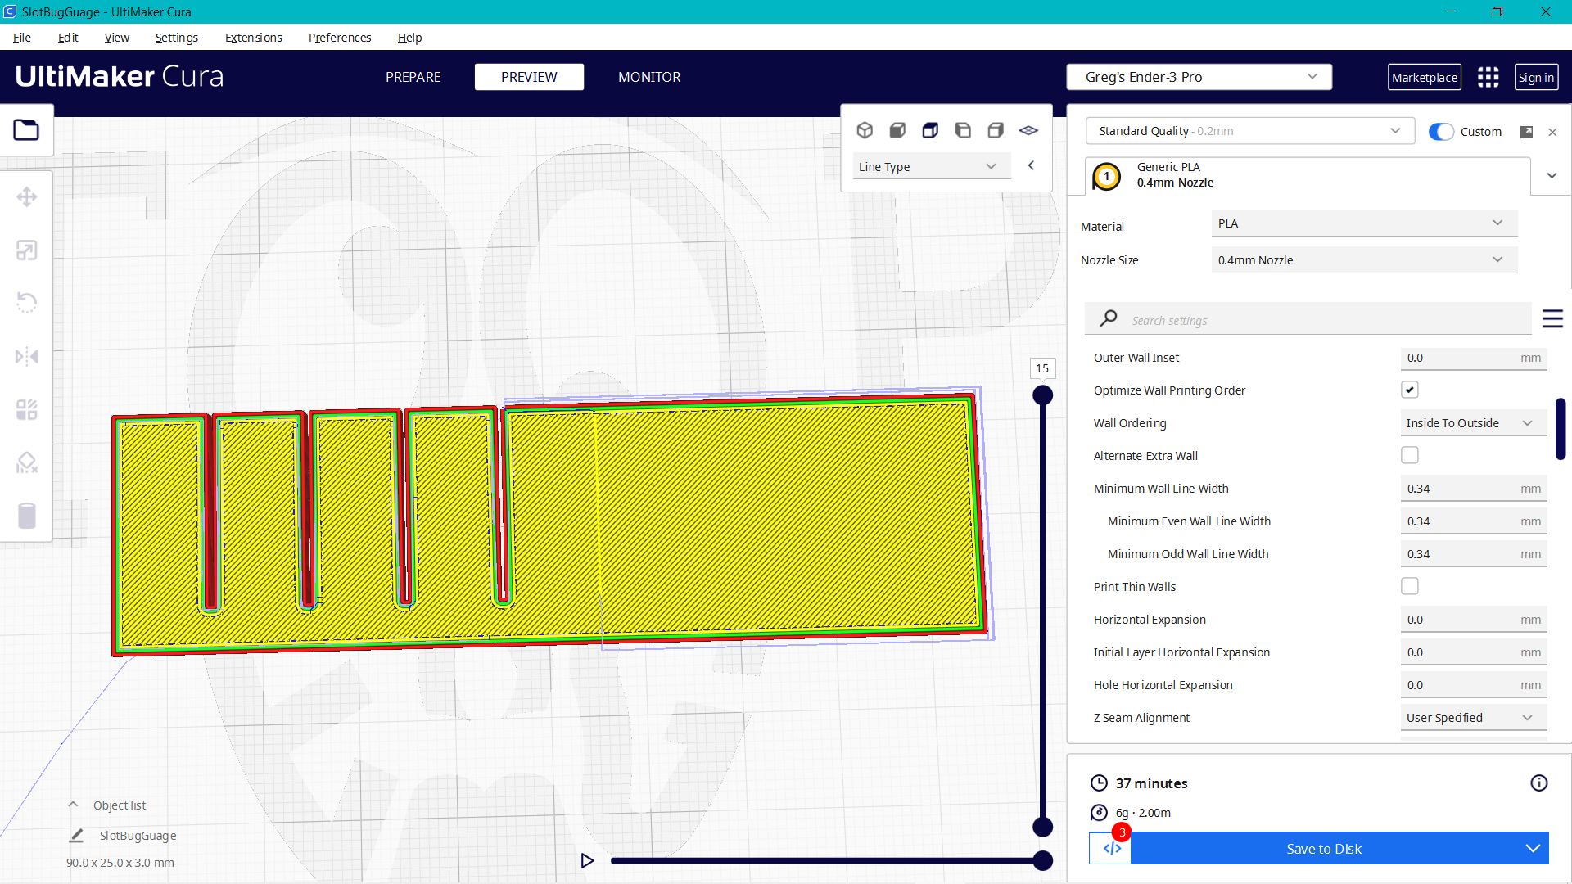This screenshot has height=884, width=1572.
Task: Open the Z Seam Alignment dropdown
Action: (1473, 718)
